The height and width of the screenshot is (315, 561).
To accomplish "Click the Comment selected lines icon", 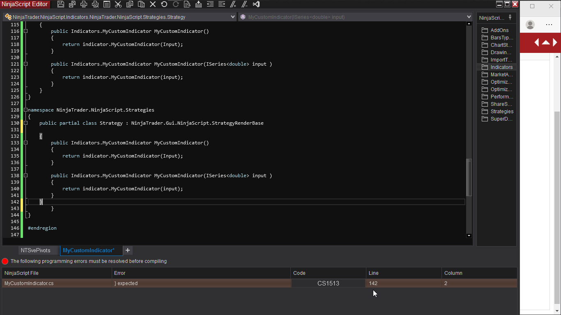I will coord(233,4).
